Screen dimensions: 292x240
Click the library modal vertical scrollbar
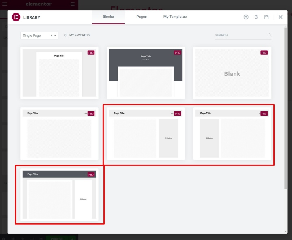pos(286,108)
